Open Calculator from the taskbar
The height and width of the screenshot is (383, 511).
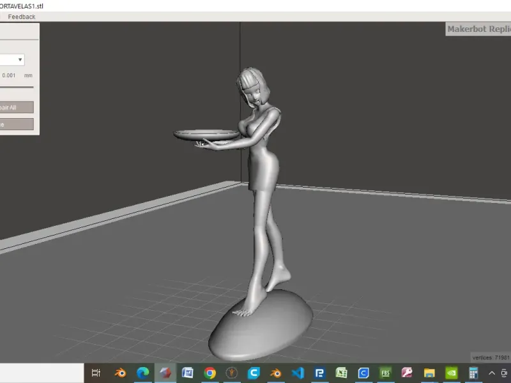473,373
